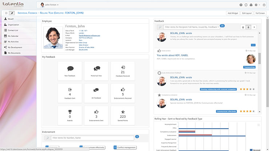
Task: Click the Edit Layout button
Action: (x=246, y=13)
